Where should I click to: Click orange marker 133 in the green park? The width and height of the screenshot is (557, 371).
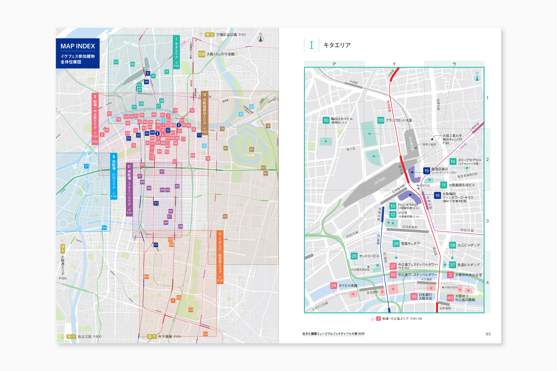(x=190, y=309)
